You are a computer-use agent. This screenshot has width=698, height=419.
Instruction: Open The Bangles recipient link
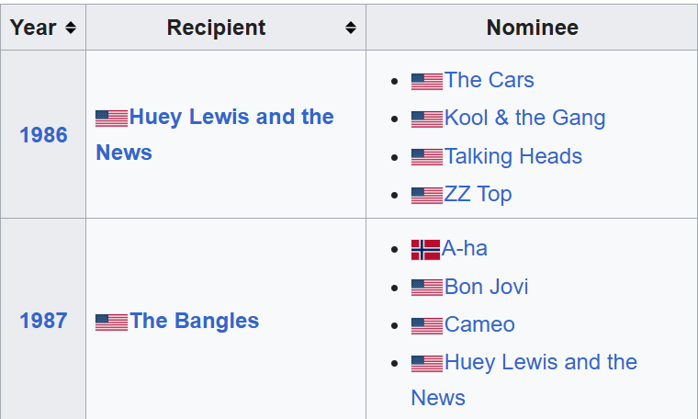click(x=194, y=321)
